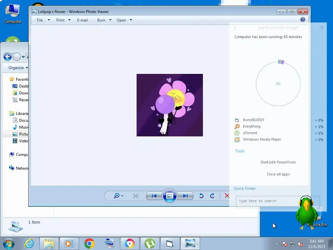Open the Open menu in Photo Viewer
The width and height of the screenshot is (333, 250).
click(x=121, y=20)
